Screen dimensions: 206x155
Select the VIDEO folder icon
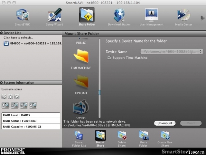81,107
